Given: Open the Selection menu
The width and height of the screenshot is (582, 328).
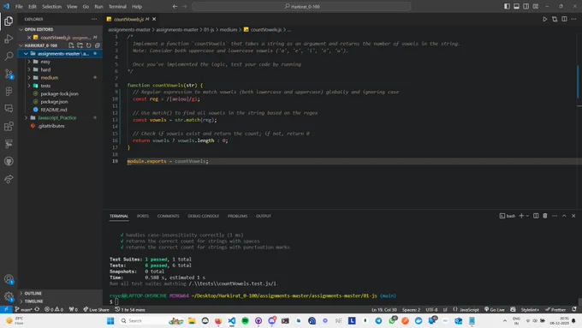Looking at the screenshot, I should [x=51, y=6].
